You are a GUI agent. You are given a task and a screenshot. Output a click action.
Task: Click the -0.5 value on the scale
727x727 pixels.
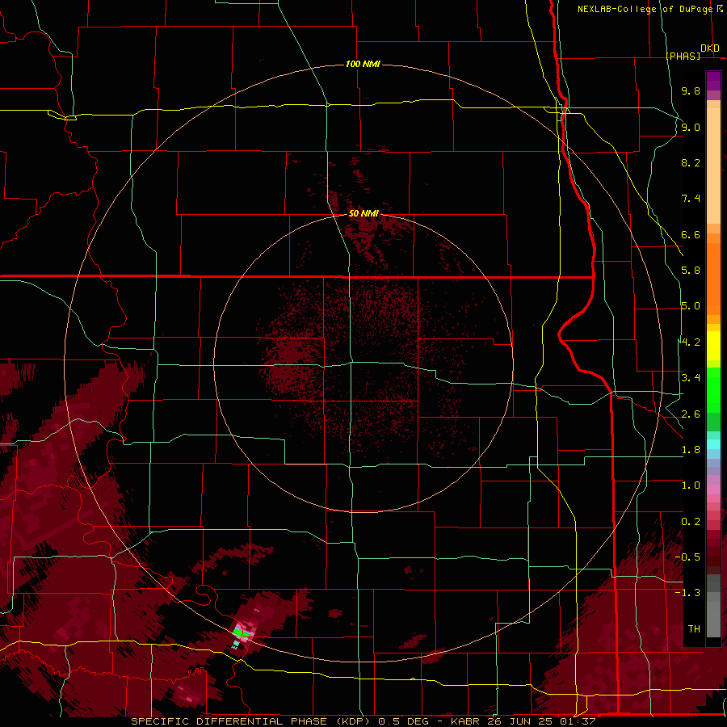click(687, 557)
